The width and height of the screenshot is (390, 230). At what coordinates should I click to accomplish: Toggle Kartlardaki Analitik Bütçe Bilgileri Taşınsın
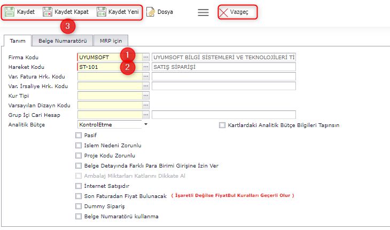pyautogui.click(x=222, y=125)
